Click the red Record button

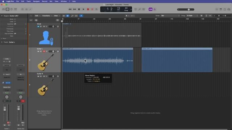click(x=88, y=9)
